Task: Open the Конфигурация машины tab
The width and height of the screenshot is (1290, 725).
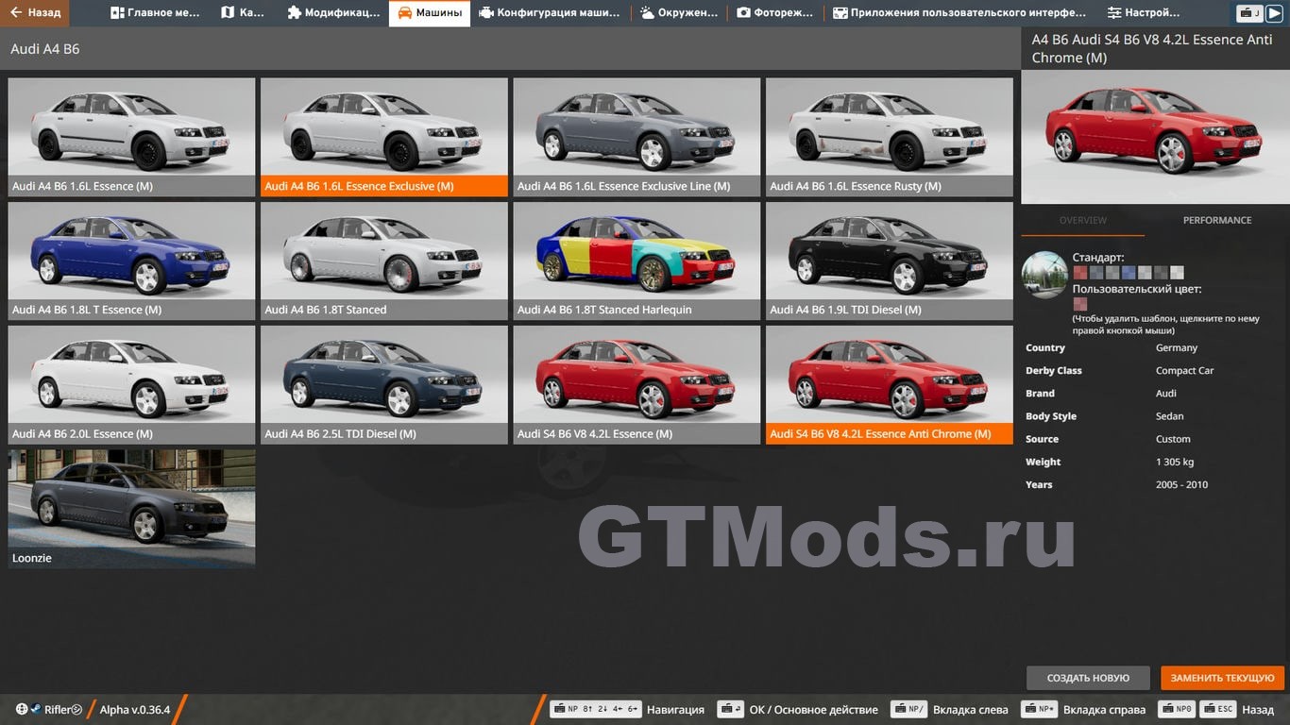Action: point(550,13)
